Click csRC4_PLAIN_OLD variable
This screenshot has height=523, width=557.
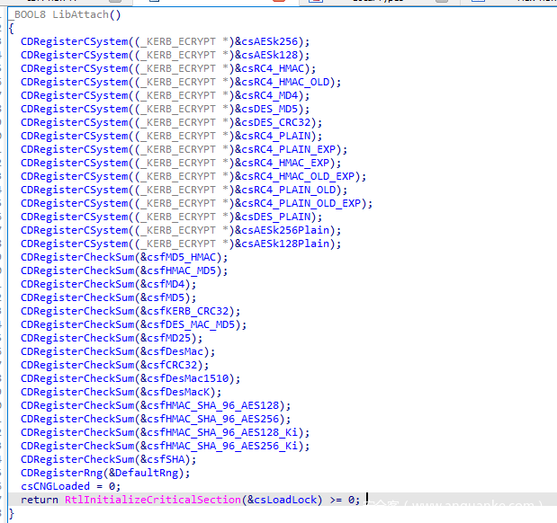(x=289, y=190)
